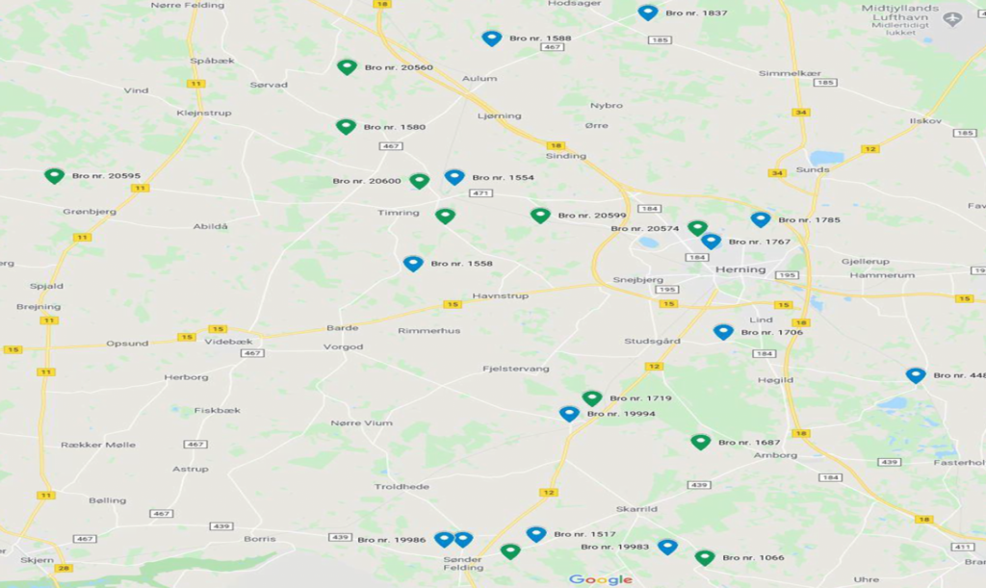
Task: Click the Midtjyllands Lufthavn airport icon
Action: click(x=952, y=19)
